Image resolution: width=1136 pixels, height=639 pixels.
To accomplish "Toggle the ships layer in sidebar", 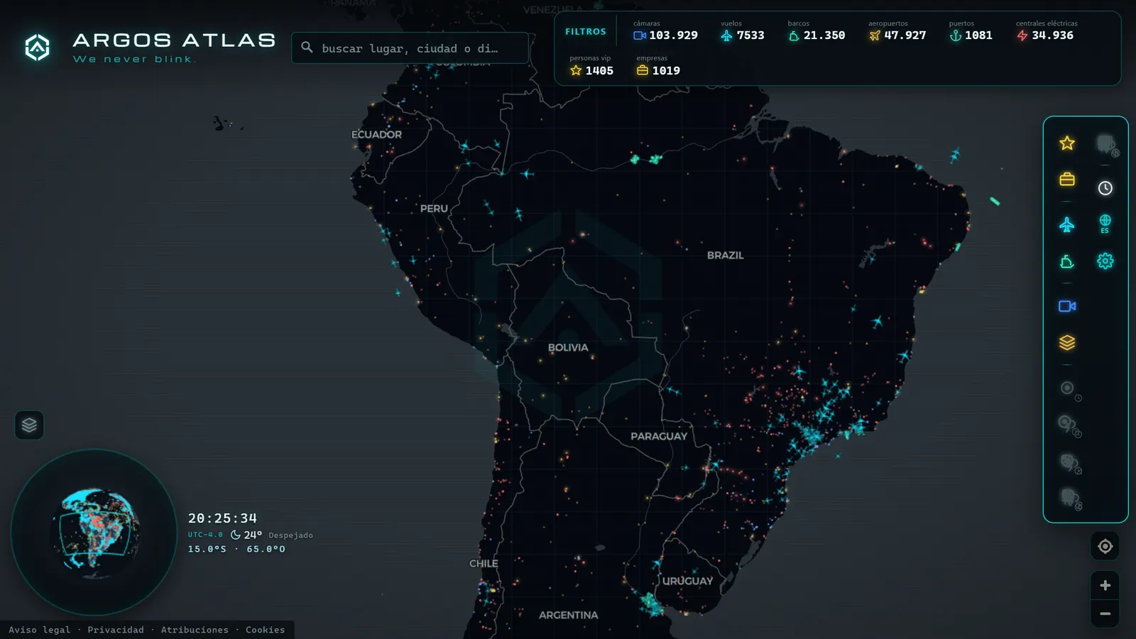I will (x=1066, y=261).
